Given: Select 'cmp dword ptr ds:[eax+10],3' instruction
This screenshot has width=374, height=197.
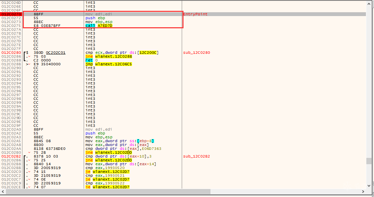Looking at the screenshot, I should [x=118, y=156].
